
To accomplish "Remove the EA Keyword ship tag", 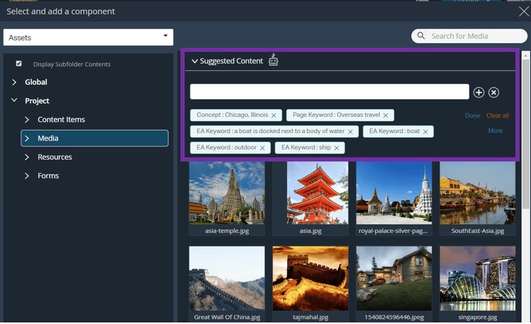I will coord(336,147).
